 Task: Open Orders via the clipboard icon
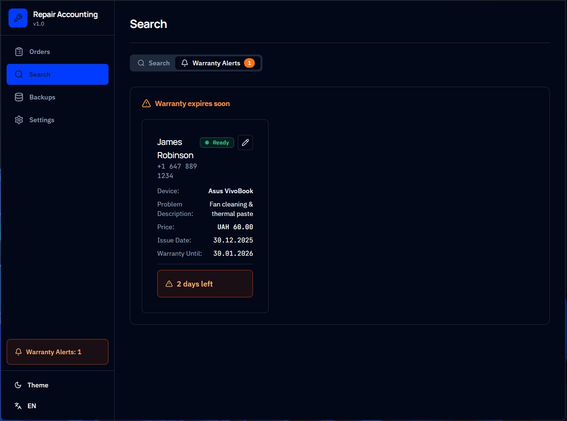click(19, 52)
